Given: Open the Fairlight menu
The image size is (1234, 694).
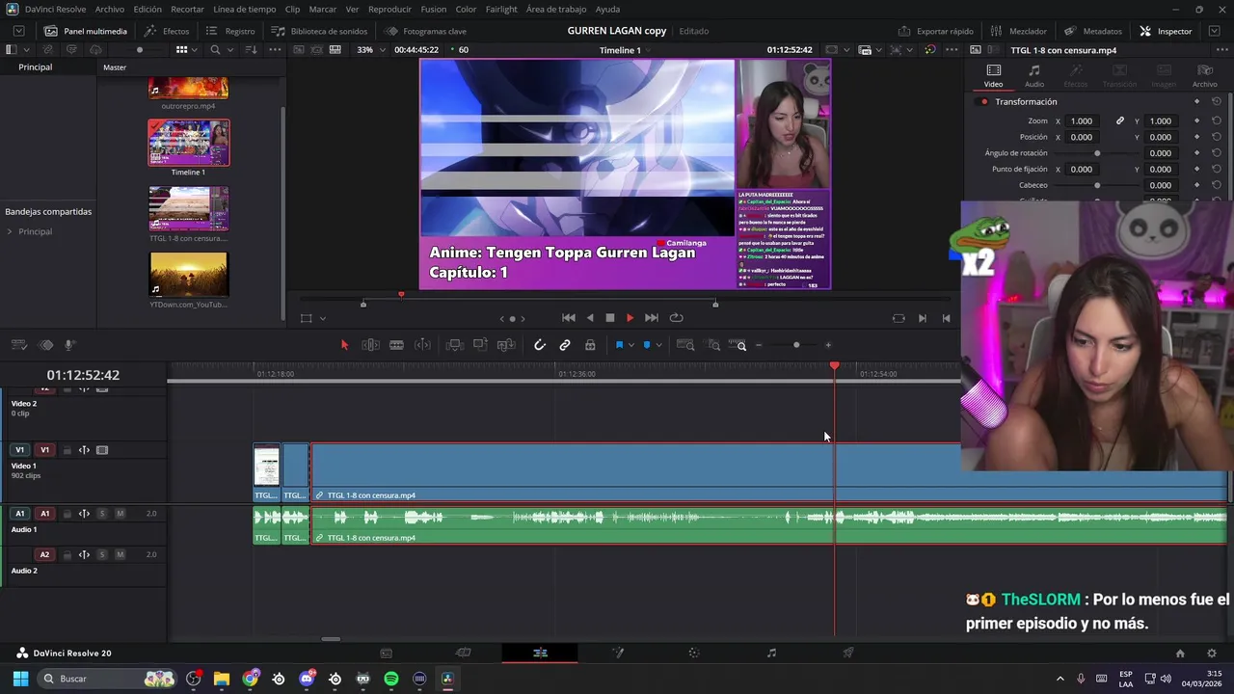Looking at the screenshot, I should click(501, 9).
